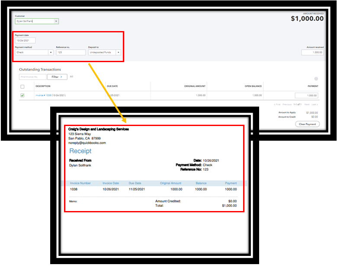Click the PAYMENT column header
This screenshot has height=268, width=337.
[x=313, y=86]
